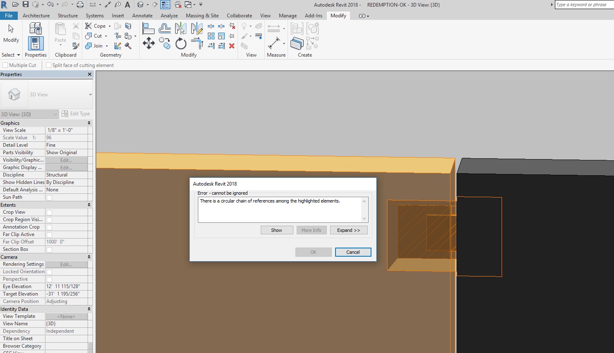This screenshot has width=614, height=353.
Task: Toggle the Section Box checkbox in Properties
Action: coord(49,249)
